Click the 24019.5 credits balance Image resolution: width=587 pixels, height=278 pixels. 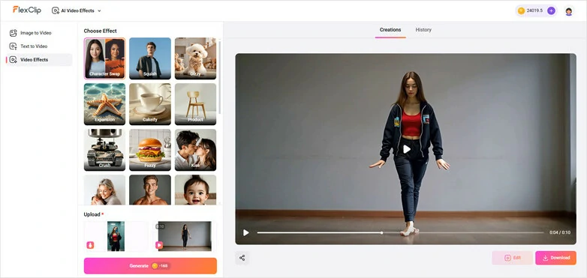[x=534, y=10]
